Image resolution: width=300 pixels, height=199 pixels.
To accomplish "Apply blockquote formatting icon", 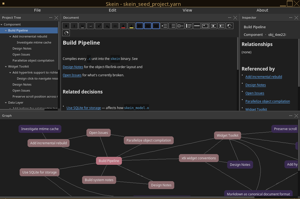I will (x=189, y=26).
